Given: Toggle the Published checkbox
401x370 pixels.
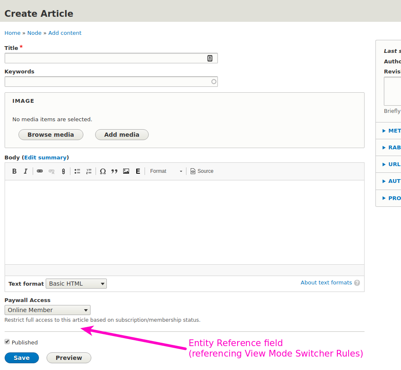Looking at the screenshot, I should click(7, 341).
